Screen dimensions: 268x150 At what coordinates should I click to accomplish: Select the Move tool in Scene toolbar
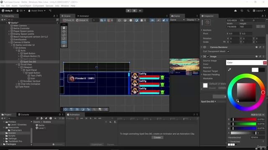pyautogui.click(x=64, y=31)
